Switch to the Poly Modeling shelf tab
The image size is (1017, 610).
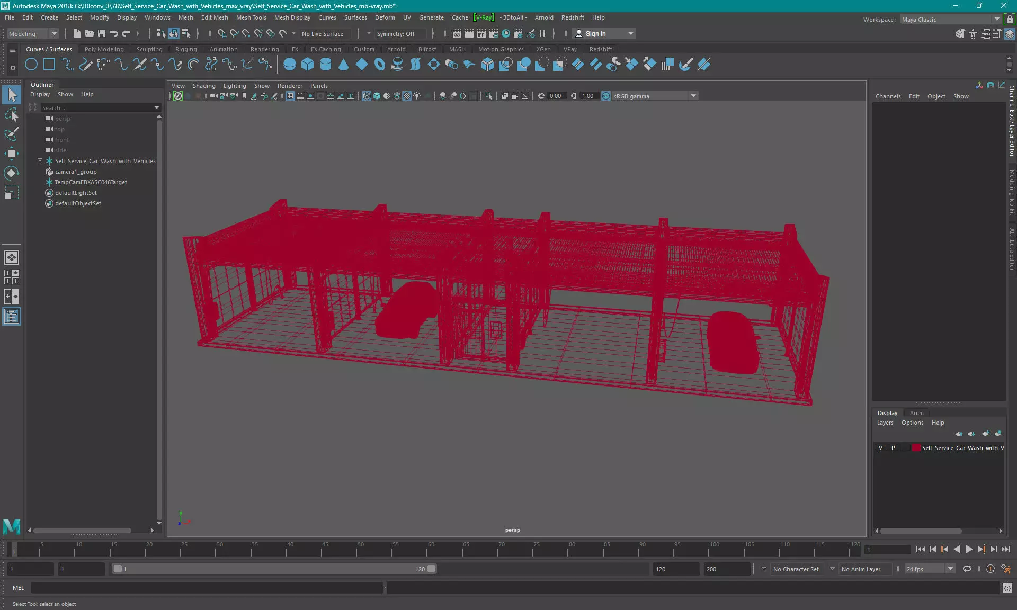point(104,49)
